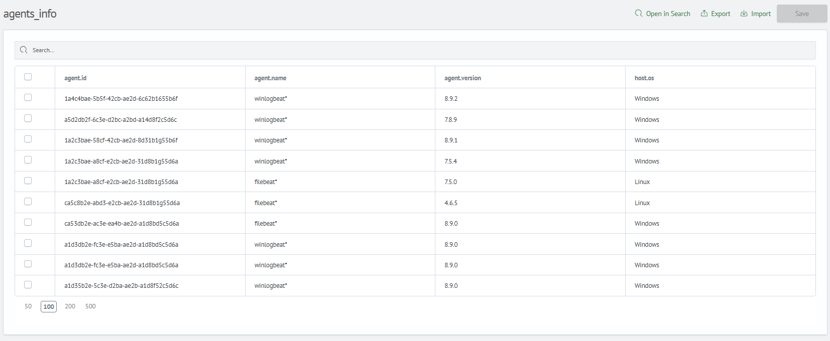The width and height of the screenshot is (830, 341).
Task: Click Linux in the version 4.6.5 row
Action: (x=642, y=203)
